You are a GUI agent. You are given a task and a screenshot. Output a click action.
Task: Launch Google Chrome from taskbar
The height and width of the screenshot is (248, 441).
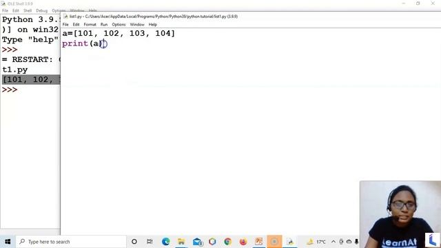click(227, 242)
